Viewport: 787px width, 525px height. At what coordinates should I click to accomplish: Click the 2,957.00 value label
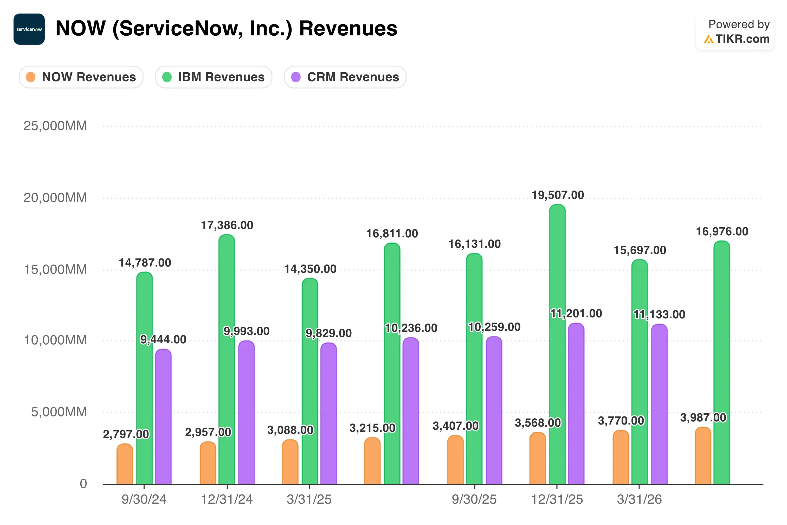(x=208, y=432)
